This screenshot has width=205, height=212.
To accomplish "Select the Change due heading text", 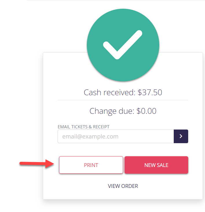I will coord(123,111).
